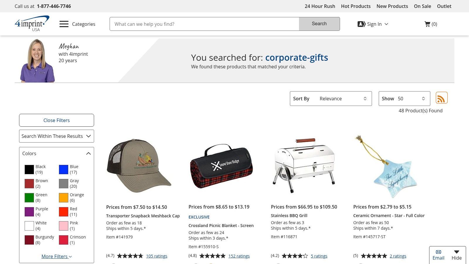Open the Categories hamburger menu

64,24
